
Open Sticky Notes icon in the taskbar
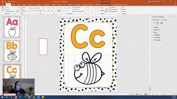pyautogui.click(x=43, y=97)
